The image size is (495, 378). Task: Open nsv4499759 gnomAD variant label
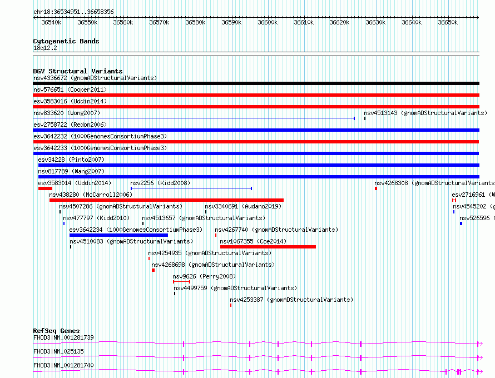click(235, 288)
